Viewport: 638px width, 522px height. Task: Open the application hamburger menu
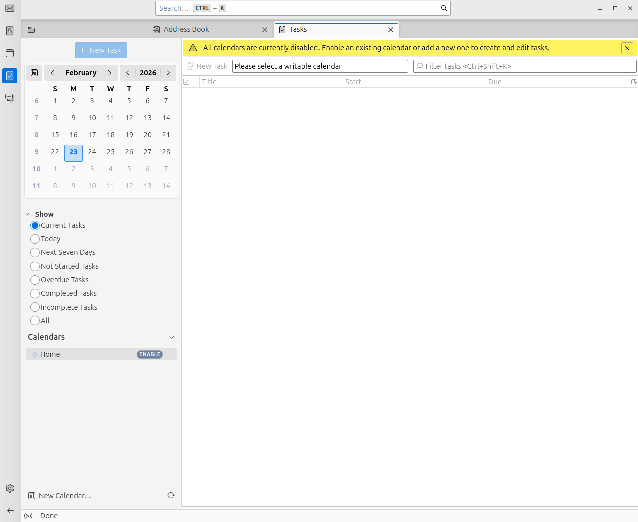pos(582,8)
